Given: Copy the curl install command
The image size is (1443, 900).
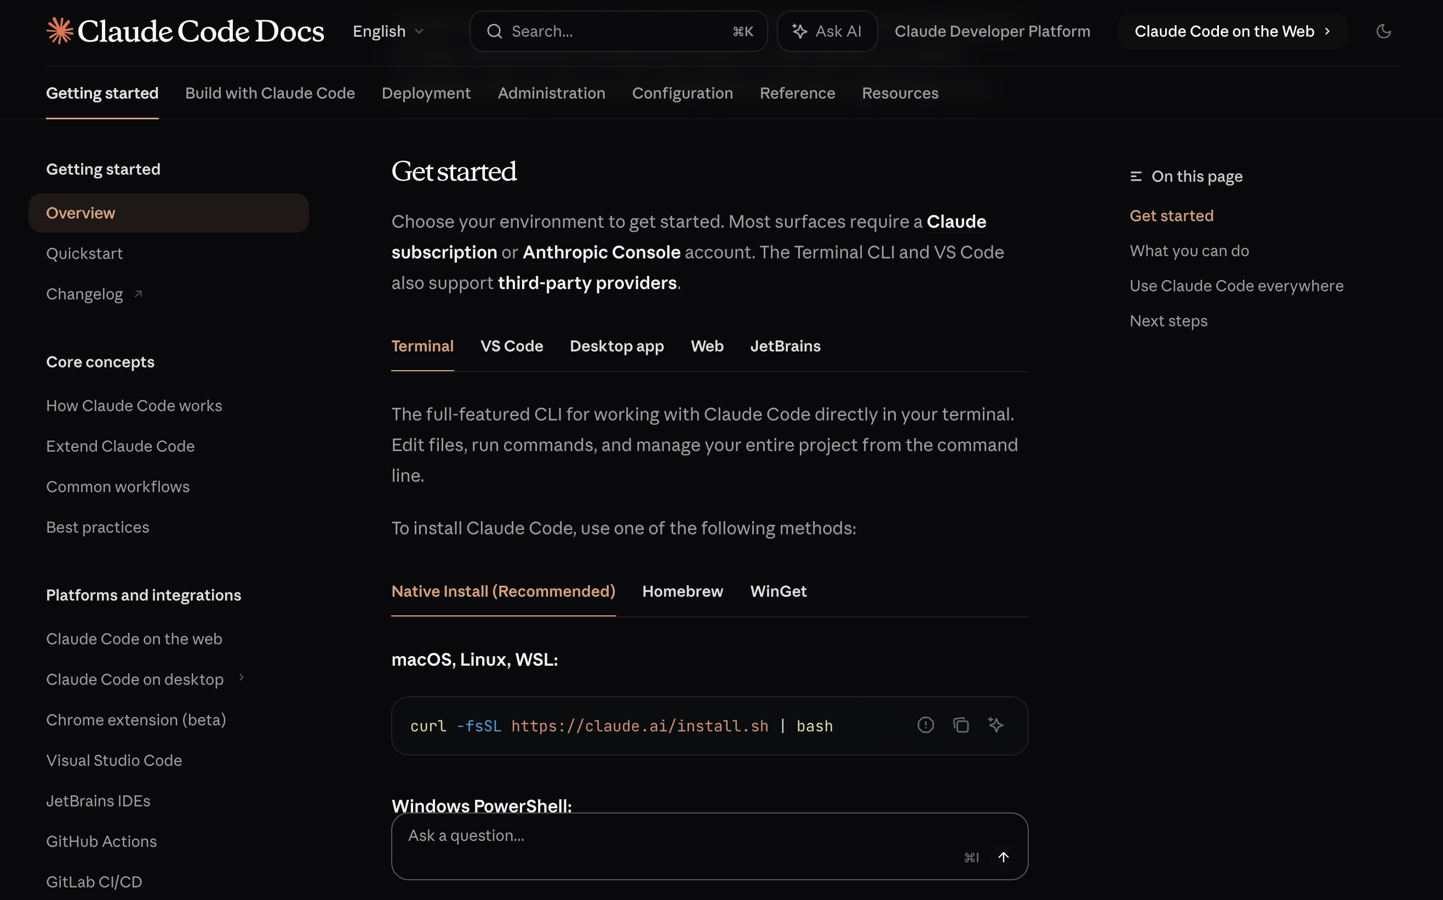Looking at the screenshot, I should pos(960,725).
